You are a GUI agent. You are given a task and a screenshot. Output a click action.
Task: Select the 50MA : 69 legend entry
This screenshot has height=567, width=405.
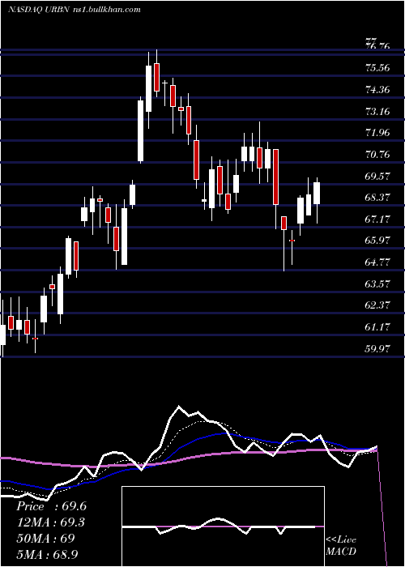[45, 538]
